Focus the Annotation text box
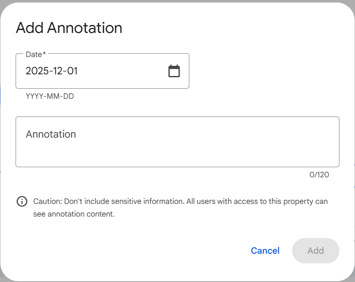The image size is (355, 282). coord(177,142)
